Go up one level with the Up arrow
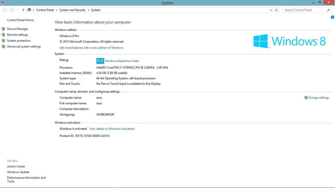 point(23,10)
